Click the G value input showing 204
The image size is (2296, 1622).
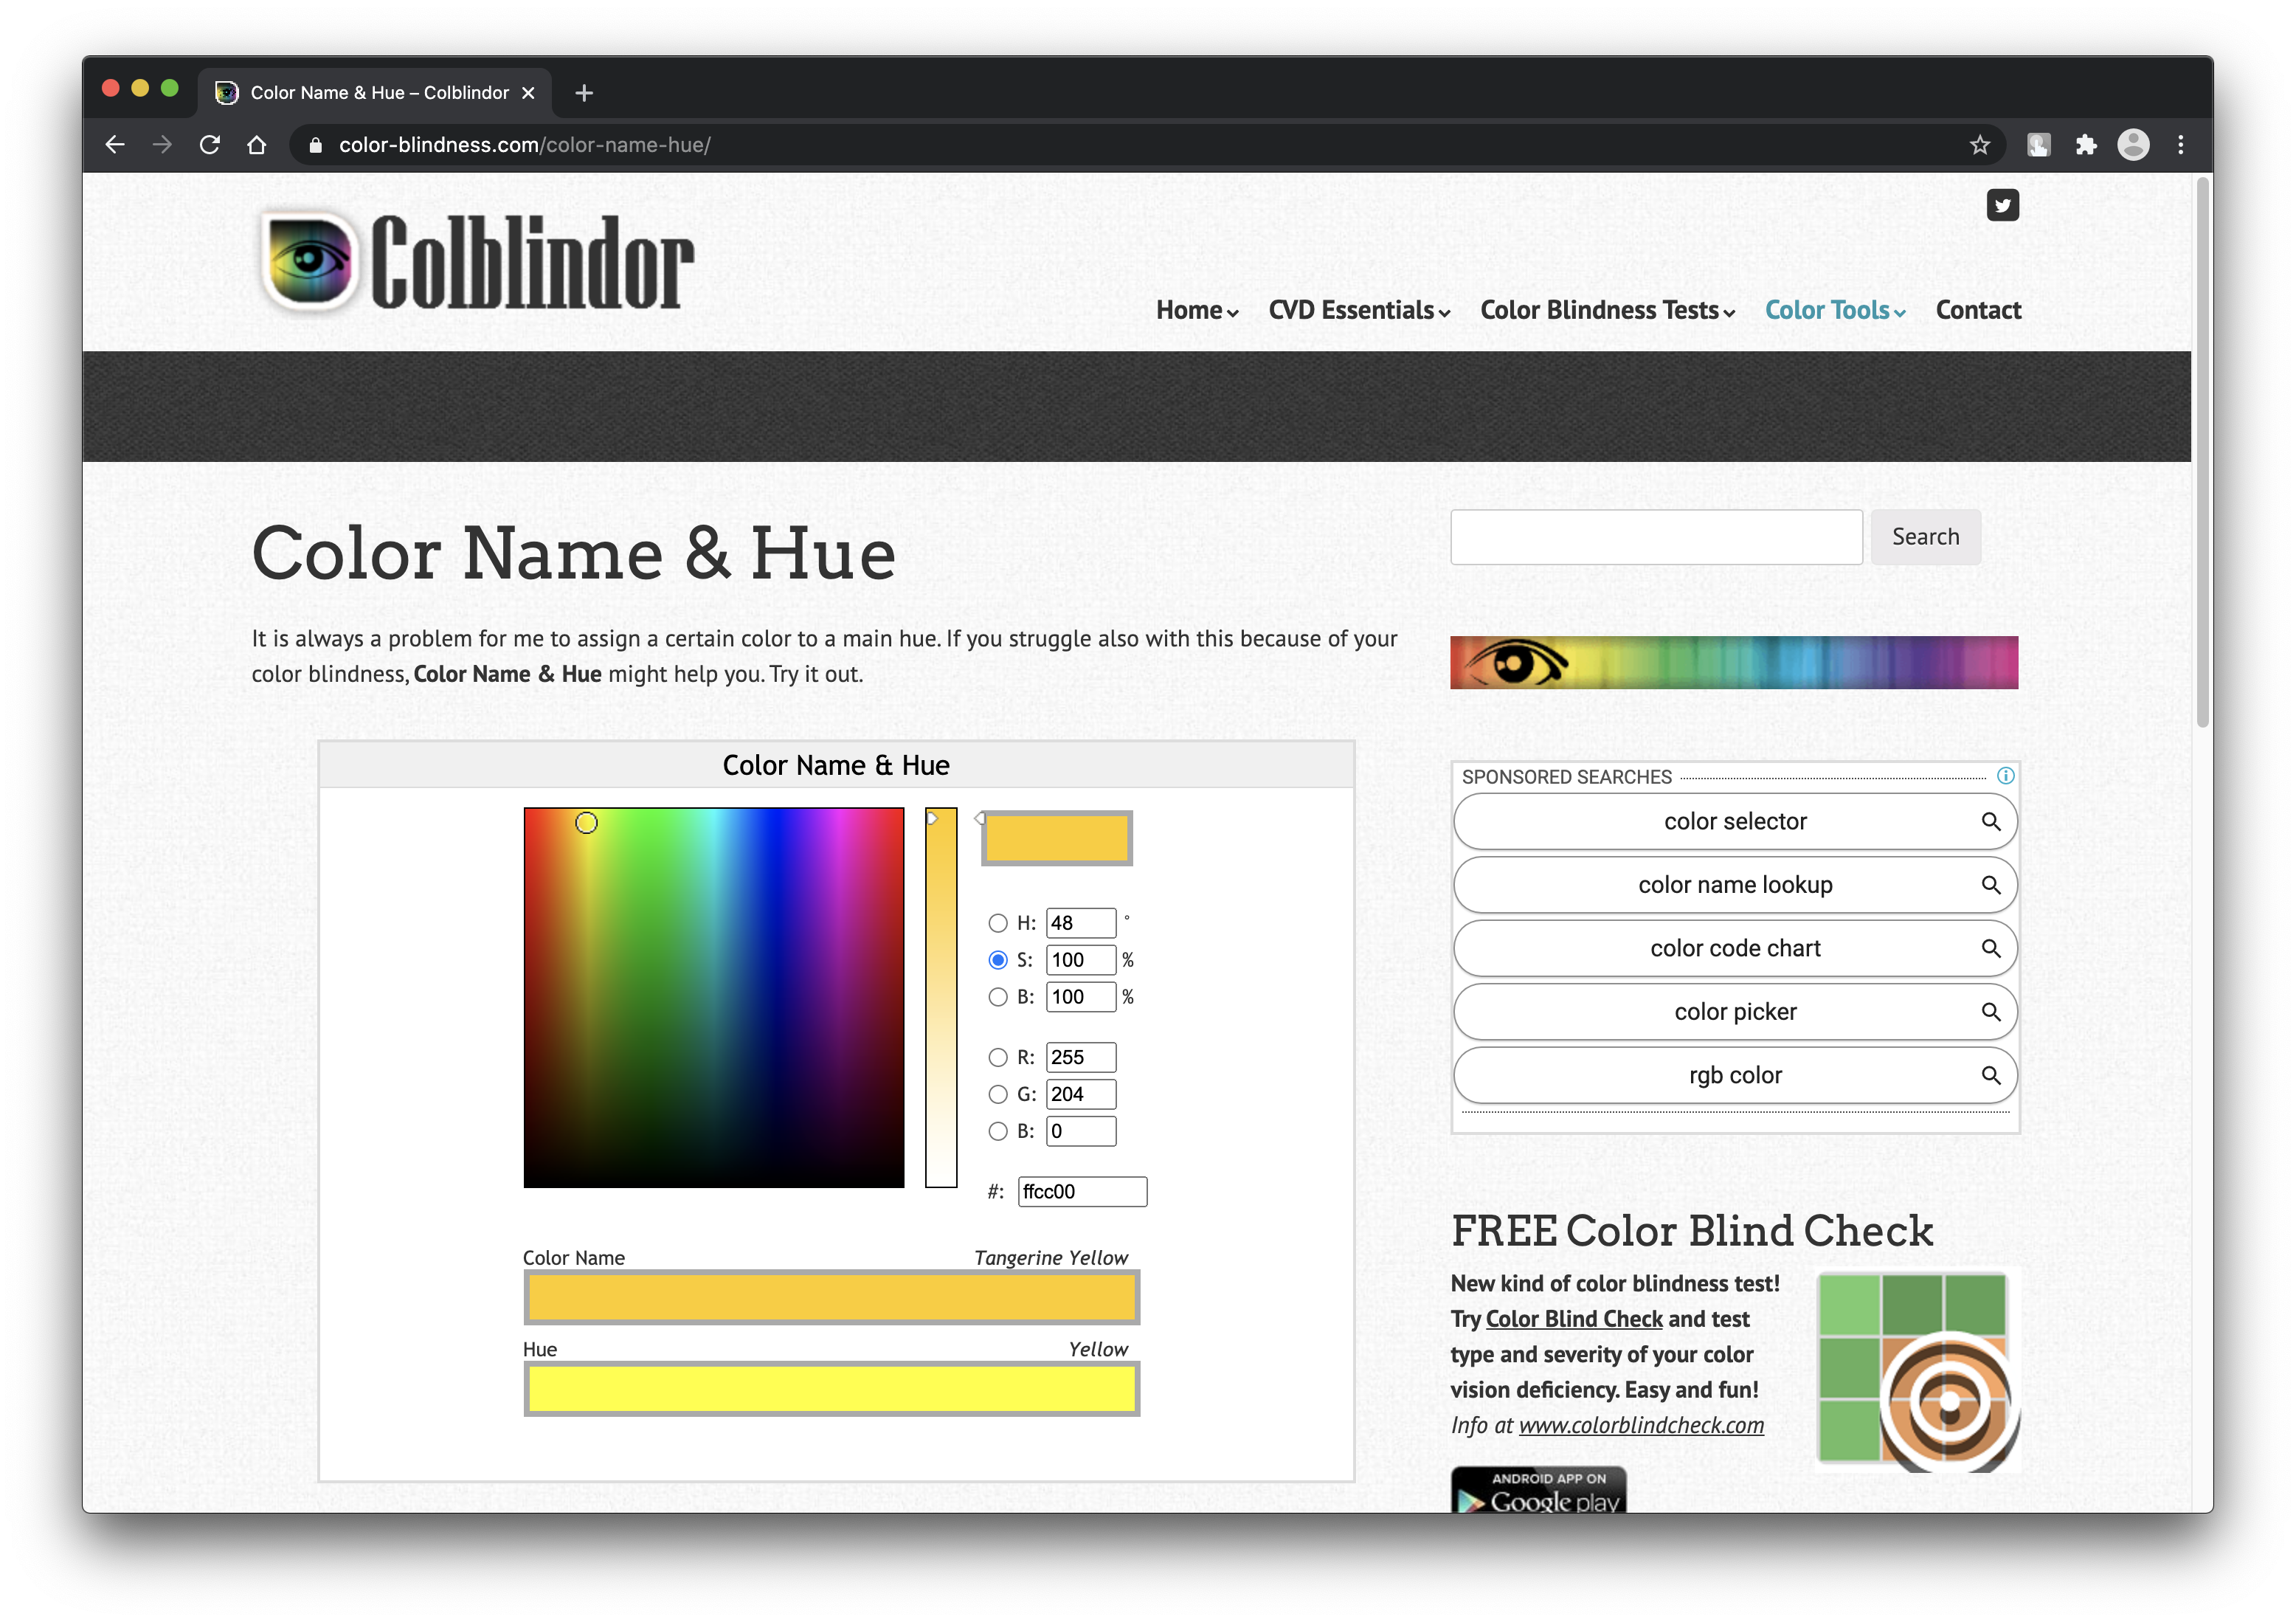1081,1094
